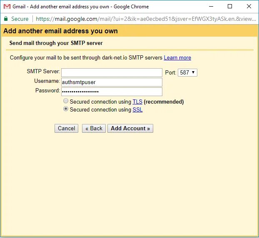Image resolution: width=259 pixels, height=238 pixels.
Task: Click the SMTP Server input field
Action: point(112,73)
